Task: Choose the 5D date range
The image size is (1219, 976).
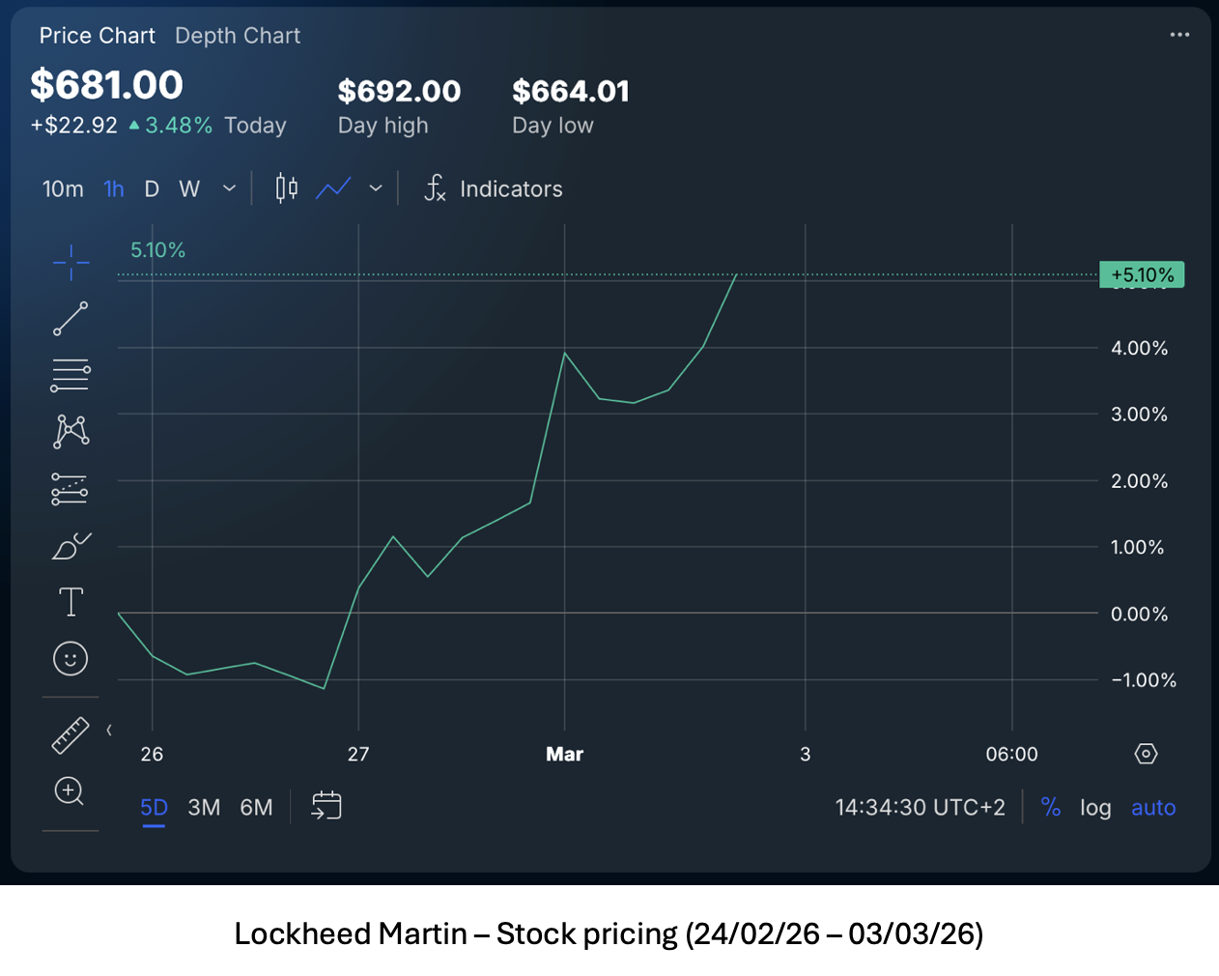Action: pyautogui.click(x=155, y=808)
